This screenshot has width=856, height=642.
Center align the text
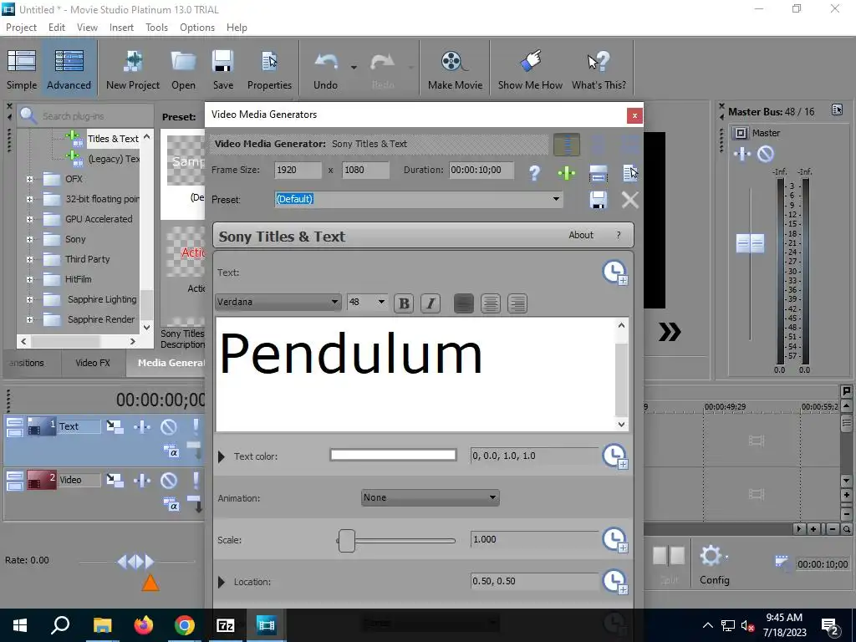(490, 303)
